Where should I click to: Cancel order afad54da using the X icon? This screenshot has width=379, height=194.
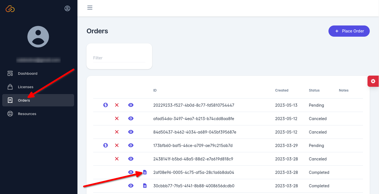[117, 118]
